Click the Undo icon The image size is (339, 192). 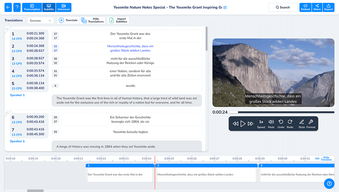tap(281, 124)
